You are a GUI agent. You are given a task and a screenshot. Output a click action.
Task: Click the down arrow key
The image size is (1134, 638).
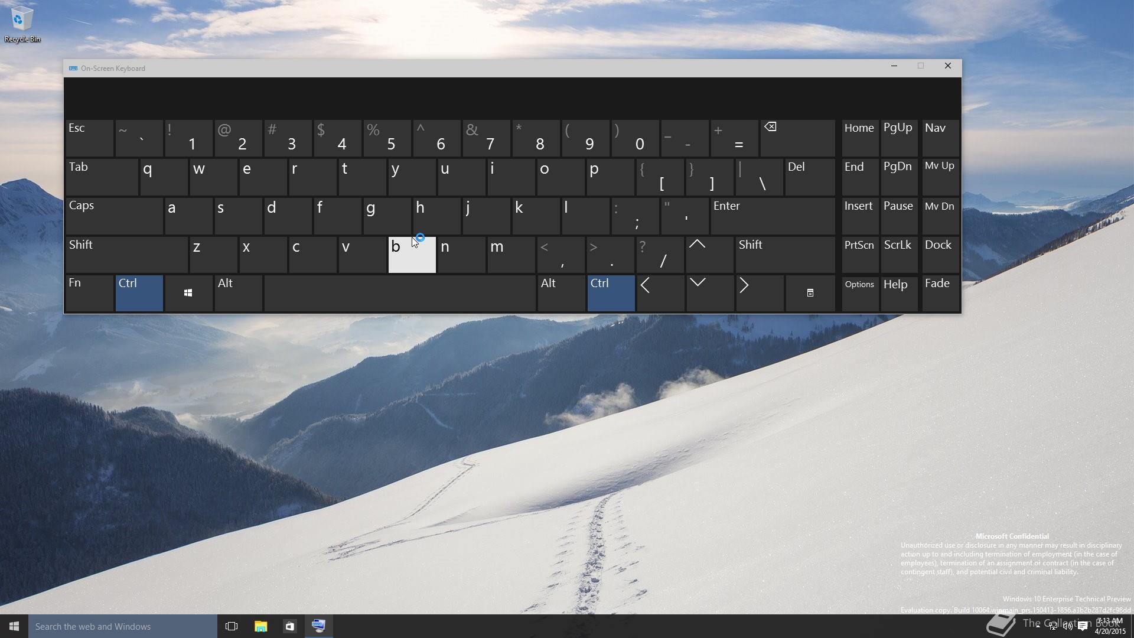click(710, 293)
